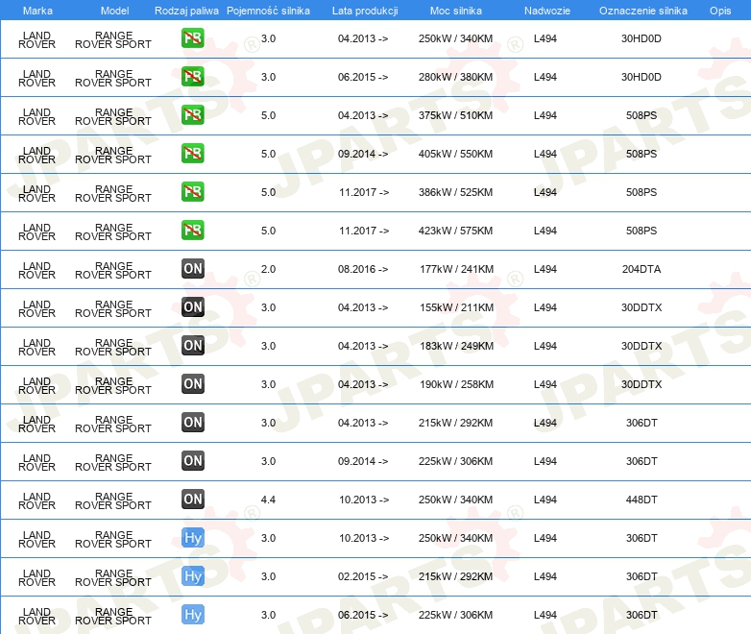Select the 386kW / 525KM power cell
This screenshot has width=751, height=634.
455,192
